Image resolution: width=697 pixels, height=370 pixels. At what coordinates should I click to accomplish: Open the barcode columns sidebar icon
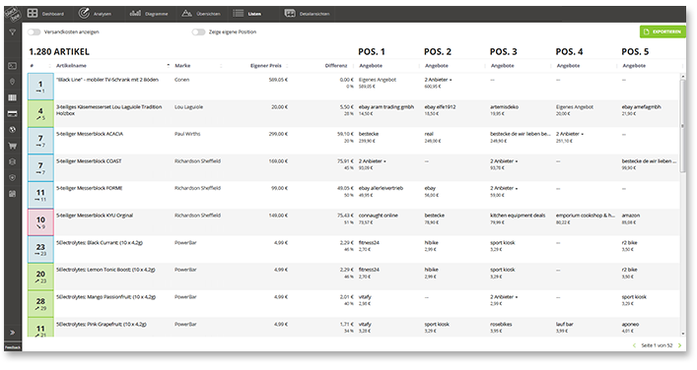click(13, 97)
